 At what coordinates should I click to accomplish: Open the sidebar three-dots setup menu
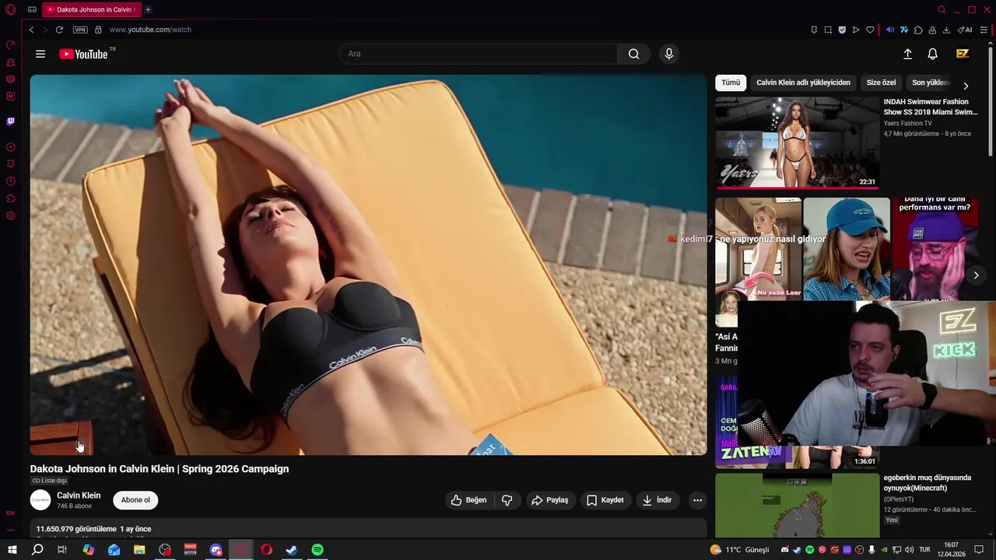point(11,530)
